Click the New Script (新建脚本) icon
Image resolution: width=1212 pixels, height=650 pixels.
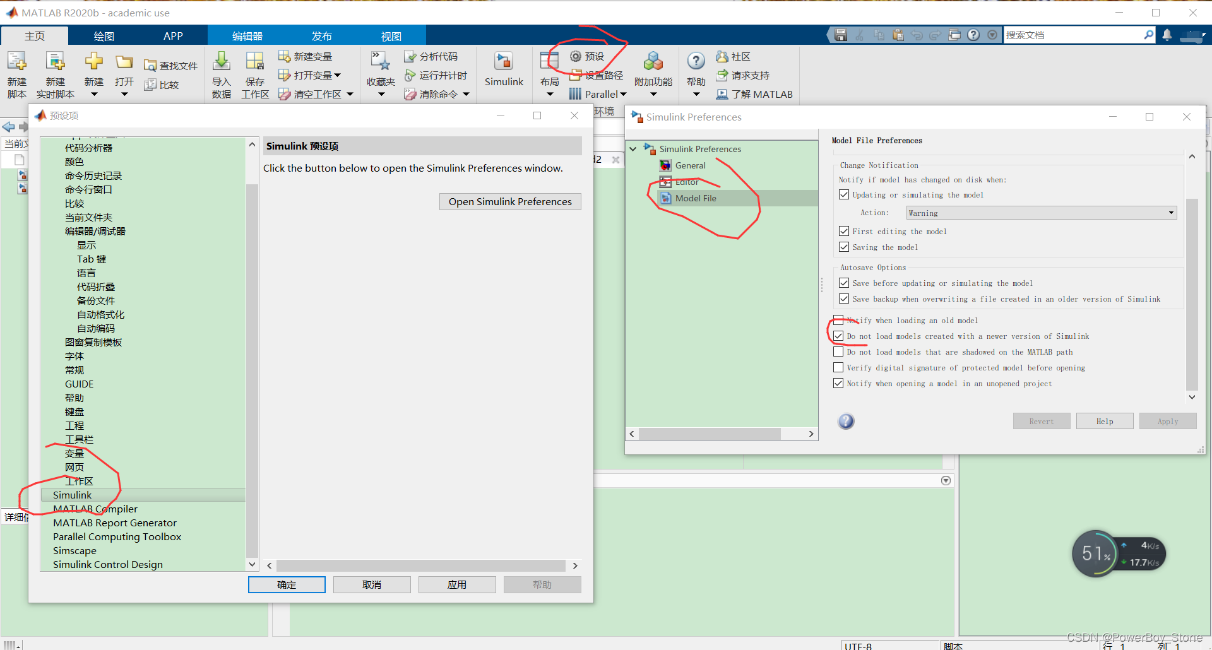tap(16, 62)
